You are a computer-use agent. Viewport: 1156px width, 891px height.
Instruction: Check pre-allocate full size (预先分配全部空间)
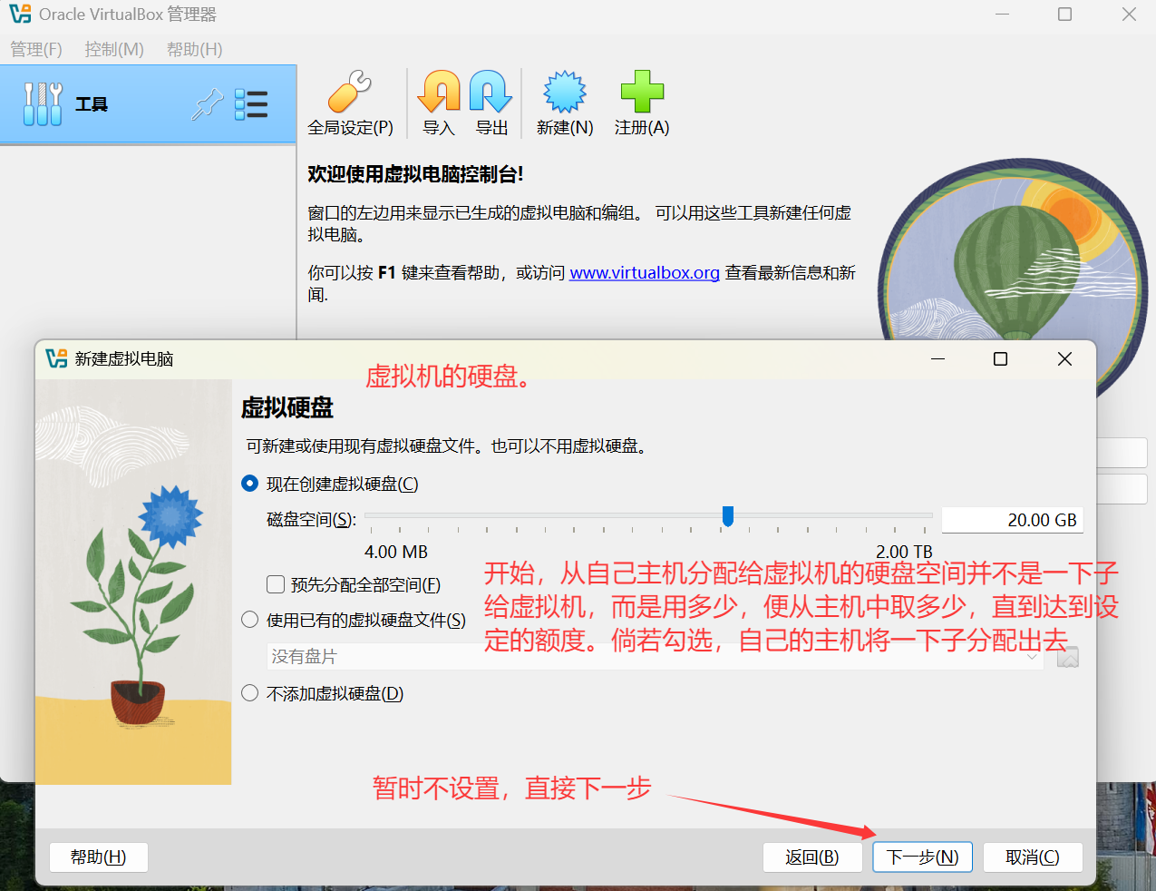tap(354, 584)
